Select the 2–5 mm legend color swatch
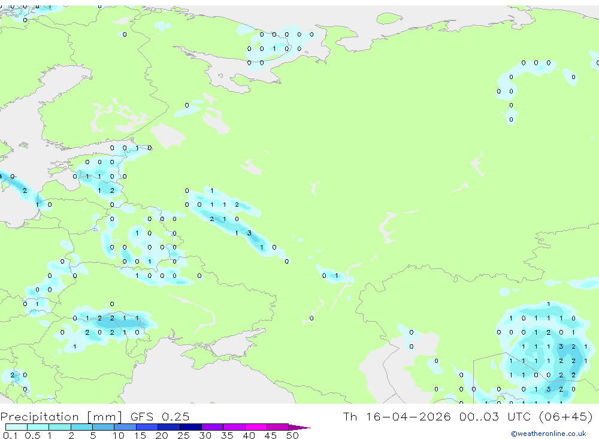This screenshot has height=439, width=599. pyautogui.click(x=81, y=427)
